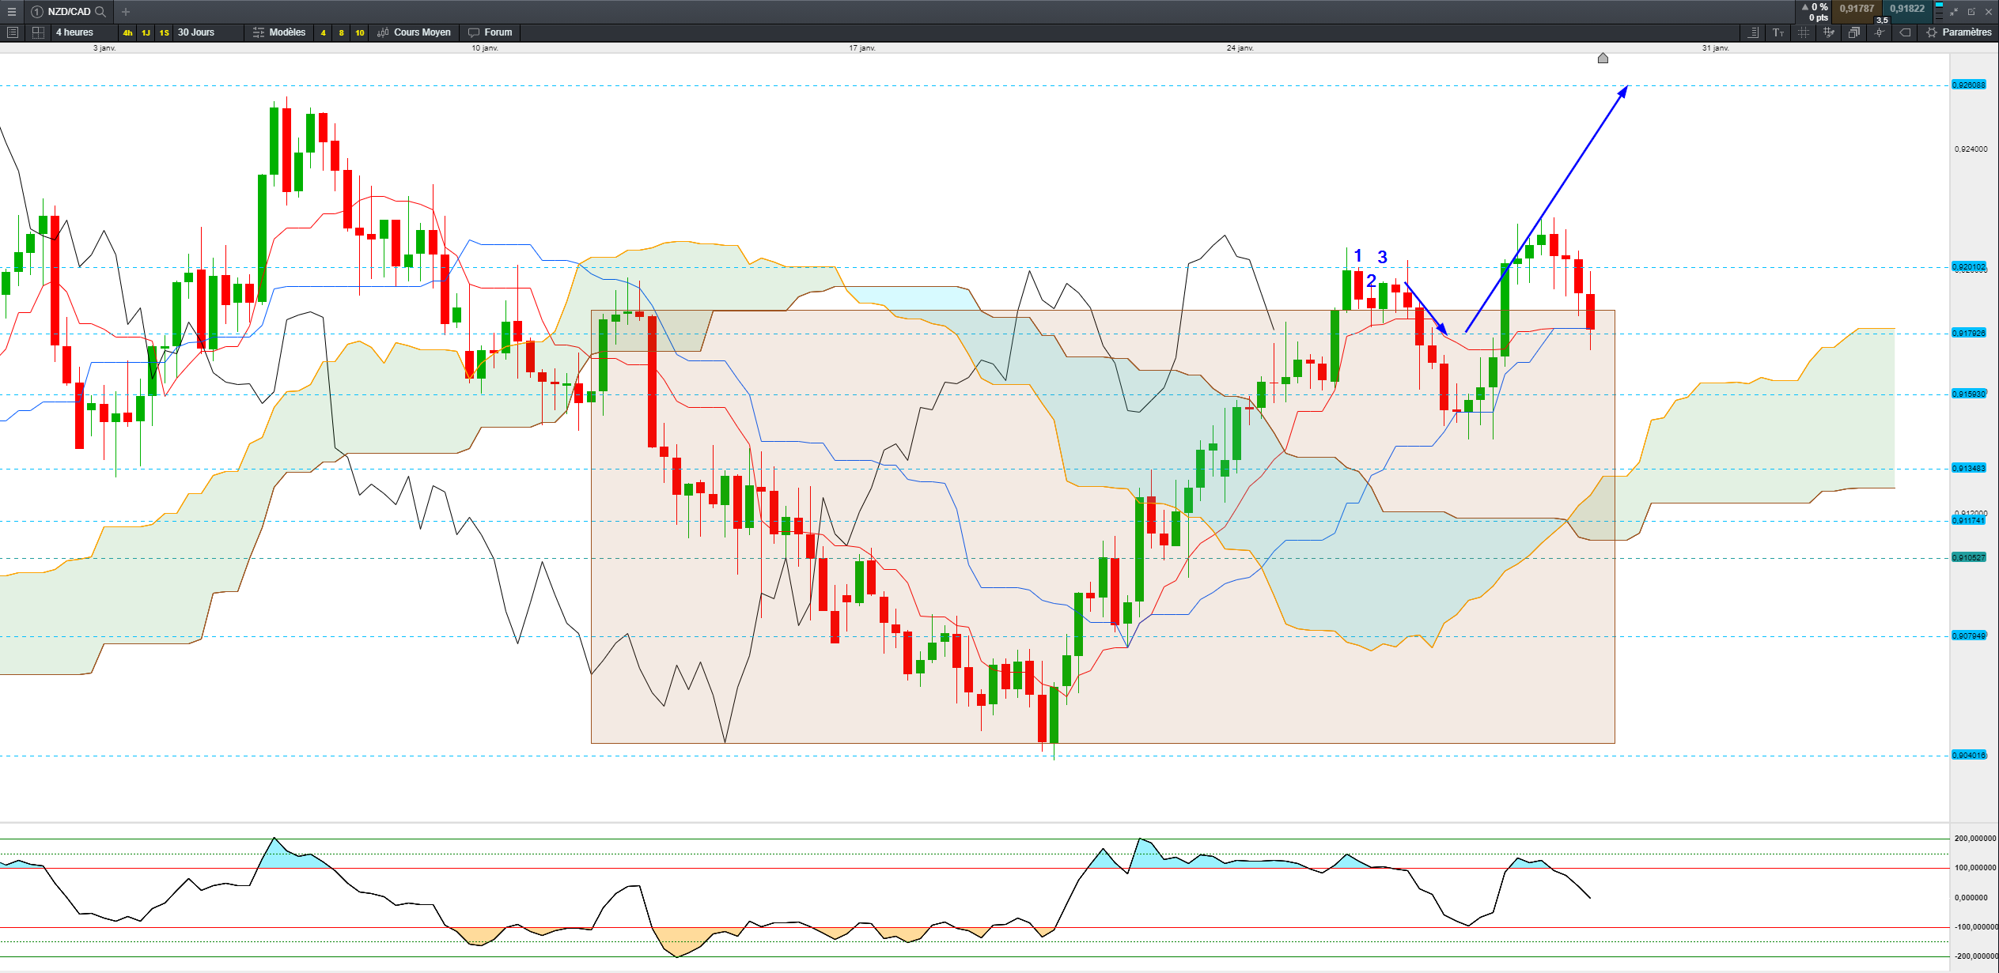Click the alert marker above the chart
This screenshot has height=973, width=1999.
click(x=1603, y=58)
